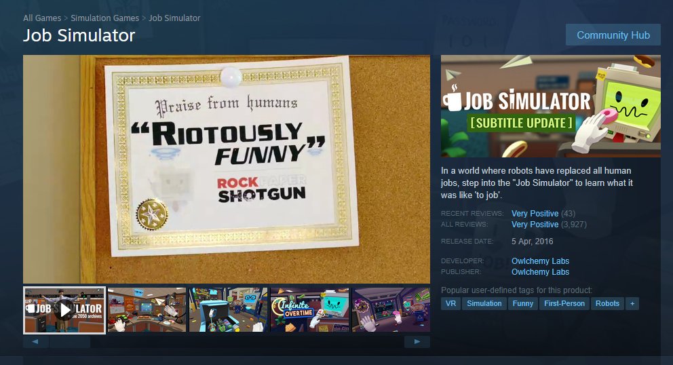Play the trailer video thumbnail
The width and height of the screenshot is (673, 365).
pos(64,310)
